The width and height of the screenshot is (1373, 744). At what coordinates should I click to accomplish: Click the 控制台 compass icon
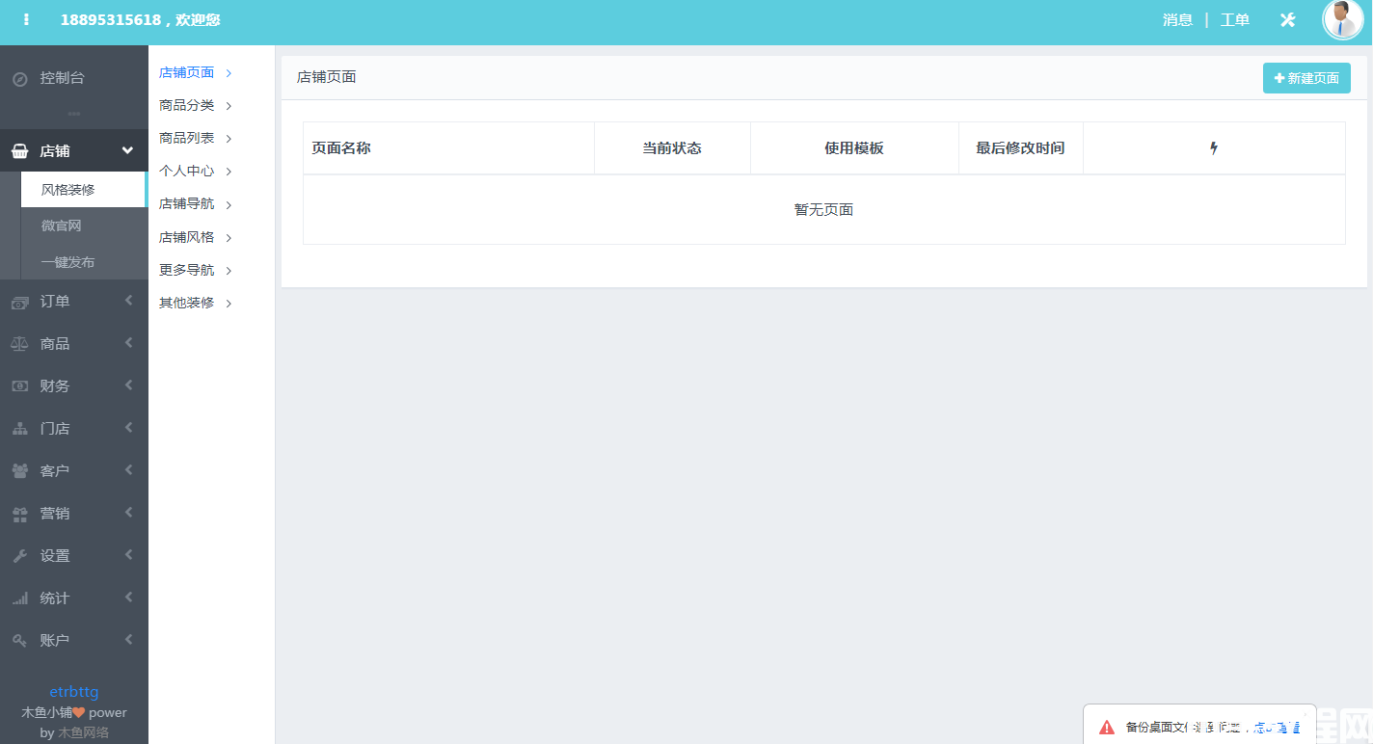click(19, 78)
